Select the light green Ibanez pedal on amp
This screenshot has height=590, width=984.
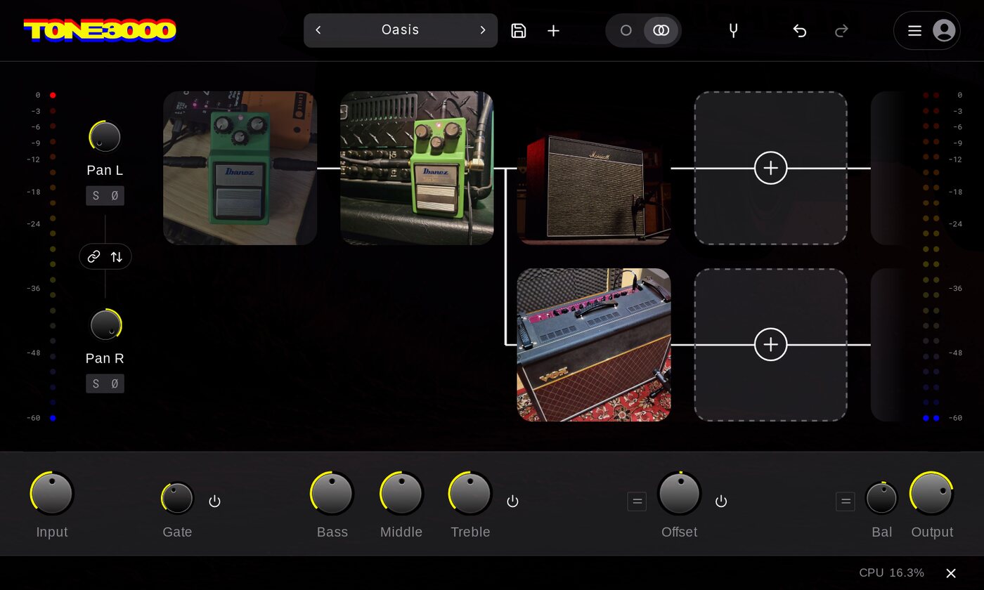point(417,168)
